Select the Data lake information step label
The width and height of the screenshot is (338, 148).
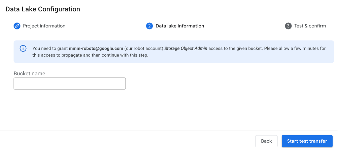click(180, 26)
